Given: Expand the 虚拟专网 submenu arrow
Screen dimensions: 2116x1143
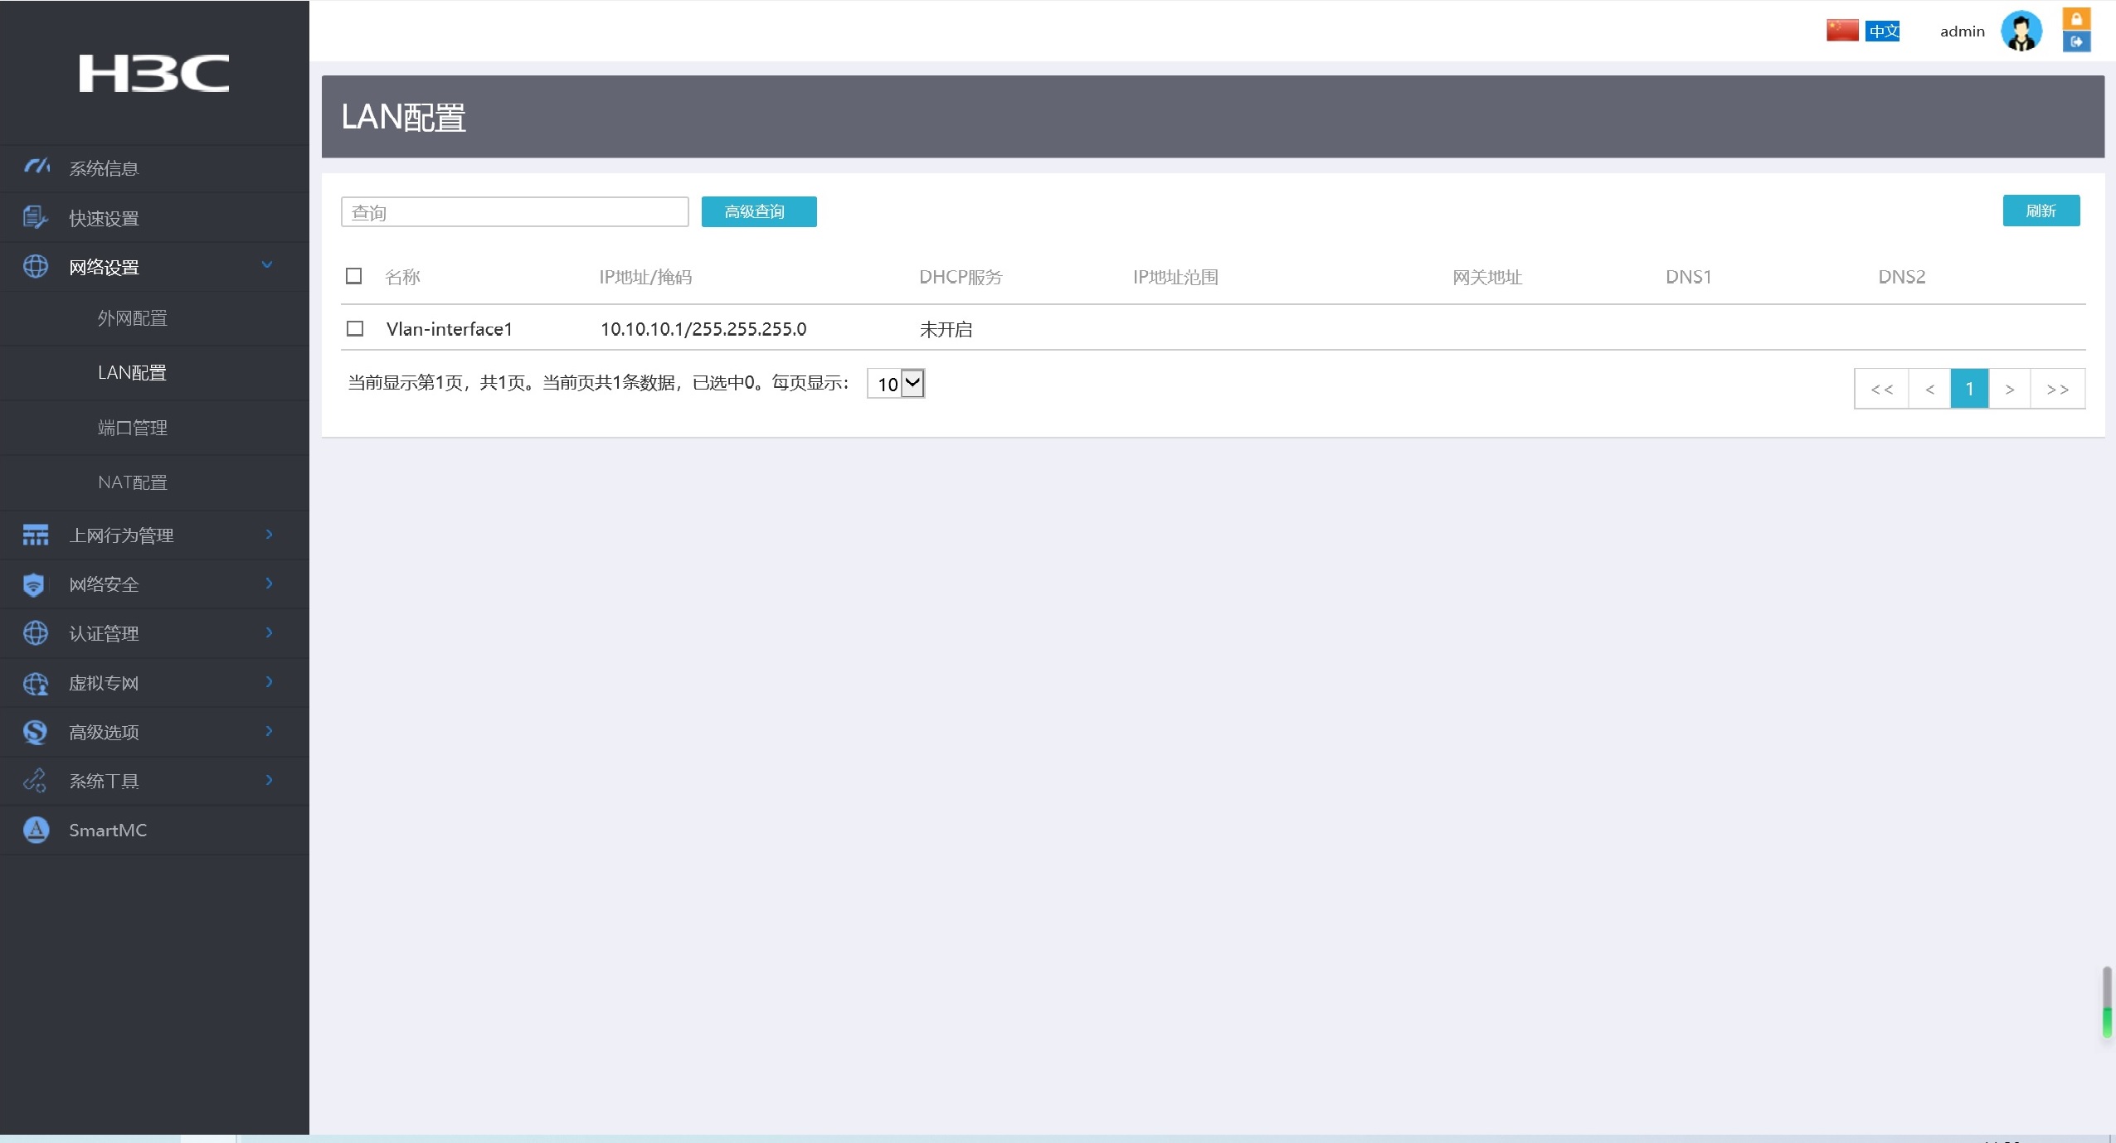Looking at the screenshot, I should pos(269,682).
